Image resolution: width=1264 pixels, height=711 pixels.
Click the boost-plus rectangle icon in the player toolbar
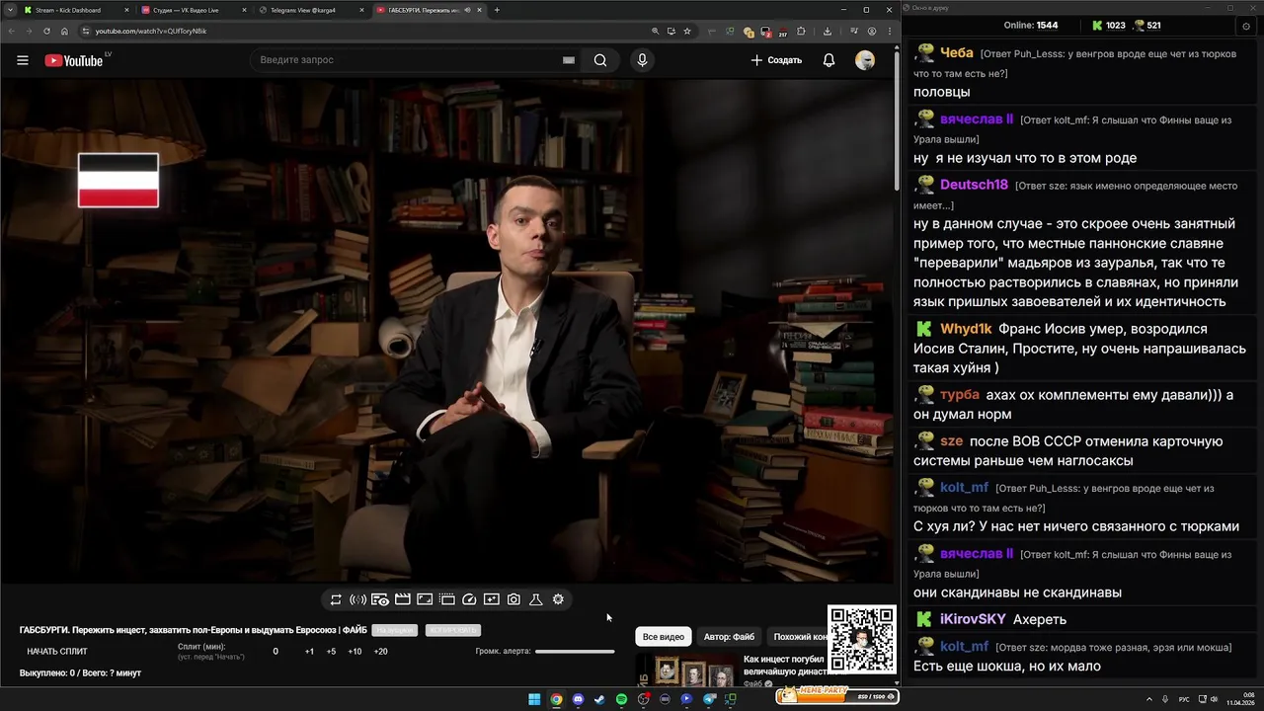(x=491, y=599)
